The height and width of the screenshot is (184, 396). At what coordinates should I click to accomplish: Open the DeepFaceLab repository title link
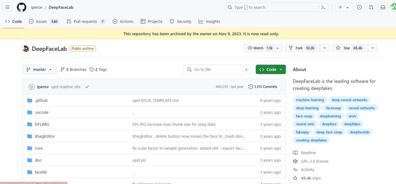[x=49, y=48]
